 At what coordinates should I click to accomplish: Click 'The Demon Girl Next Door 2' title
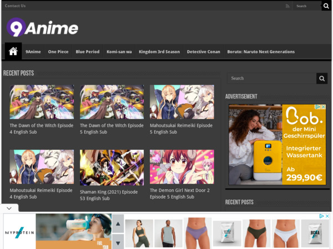tap(180, 194)
